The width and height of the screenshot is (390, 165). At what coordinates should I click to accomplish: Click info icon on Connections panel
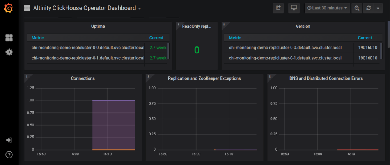[27, 76]
